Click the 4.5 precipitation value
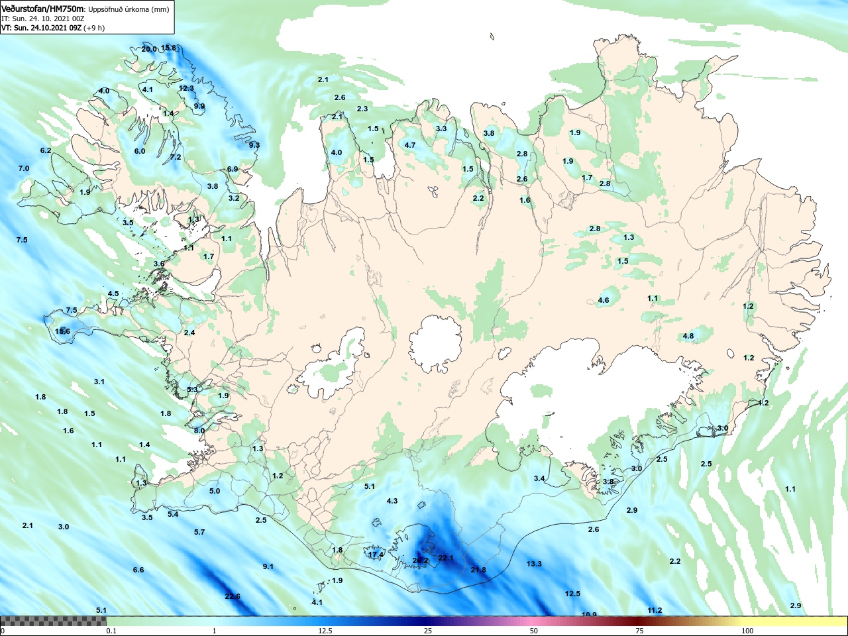This screenshot has height=636, width=848. tap(113, 293)
